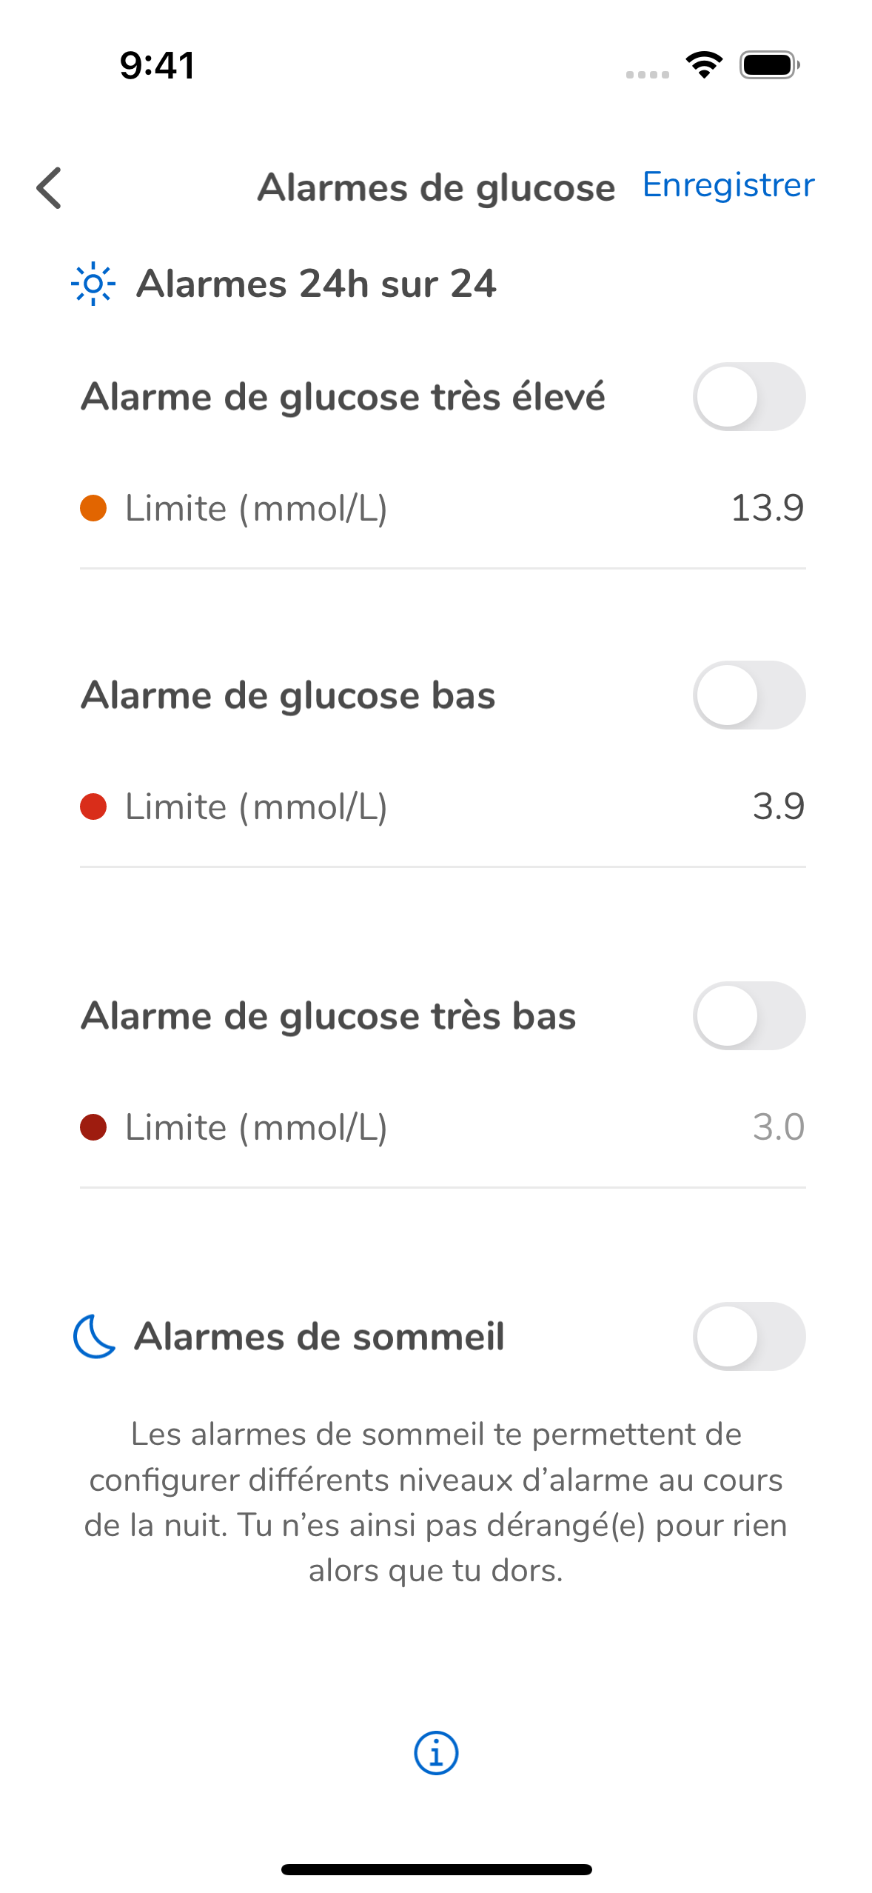
Task: Tap the dark red dot for très bas limit
Action: tap(93, 1127)
